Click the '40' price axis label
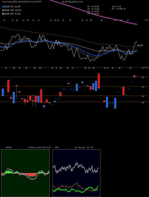This screenshot has height=197, width=149. [143, 102]
